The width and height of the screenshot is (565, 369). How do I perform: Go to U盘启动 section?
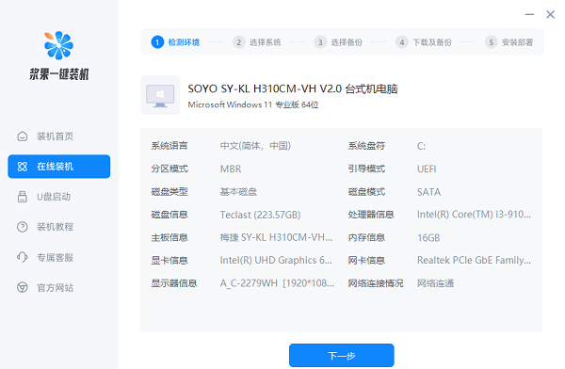(x=59, y=197)
